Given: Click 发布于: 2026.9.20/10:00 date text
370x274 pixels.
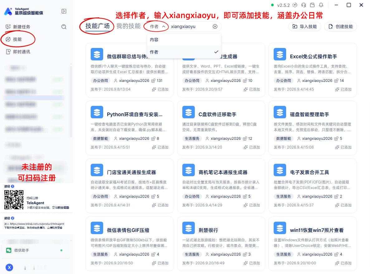Looking at the screenshot, I should (295, 263).
